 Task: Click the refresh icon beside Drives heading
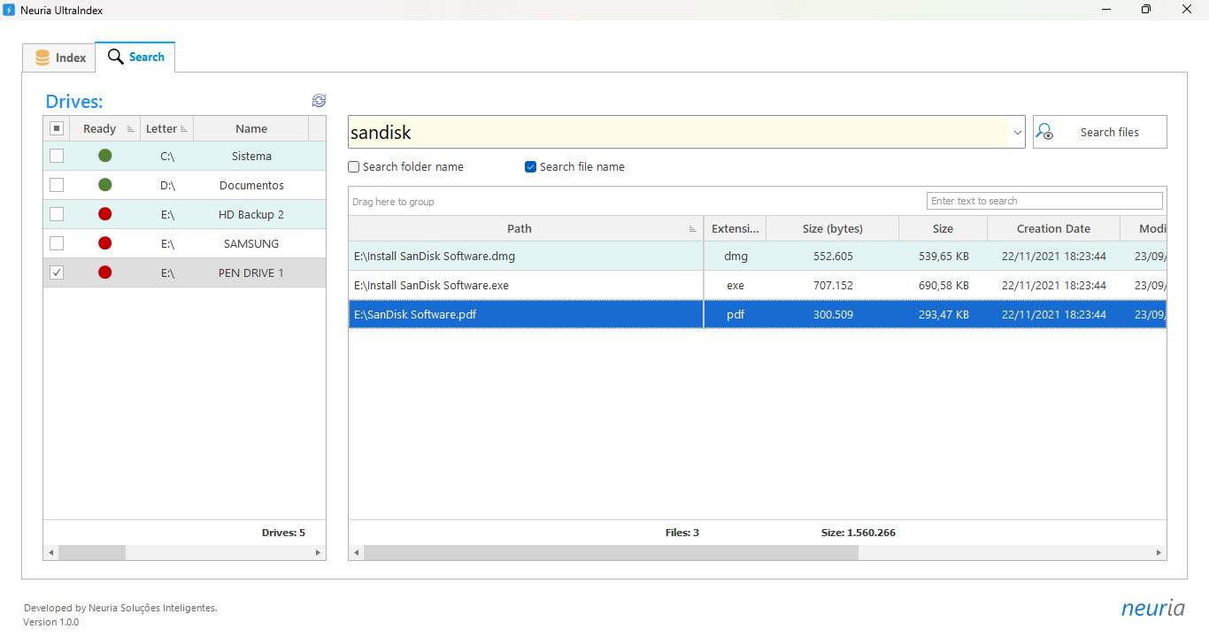pos(319,101)
